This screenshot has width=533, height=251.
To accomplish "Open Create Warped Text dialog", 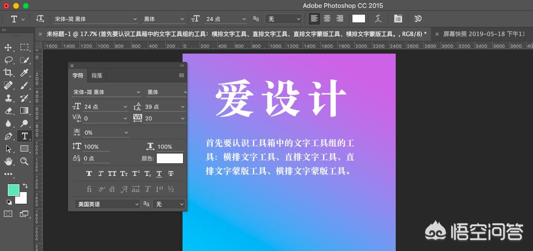I will 378,19.
